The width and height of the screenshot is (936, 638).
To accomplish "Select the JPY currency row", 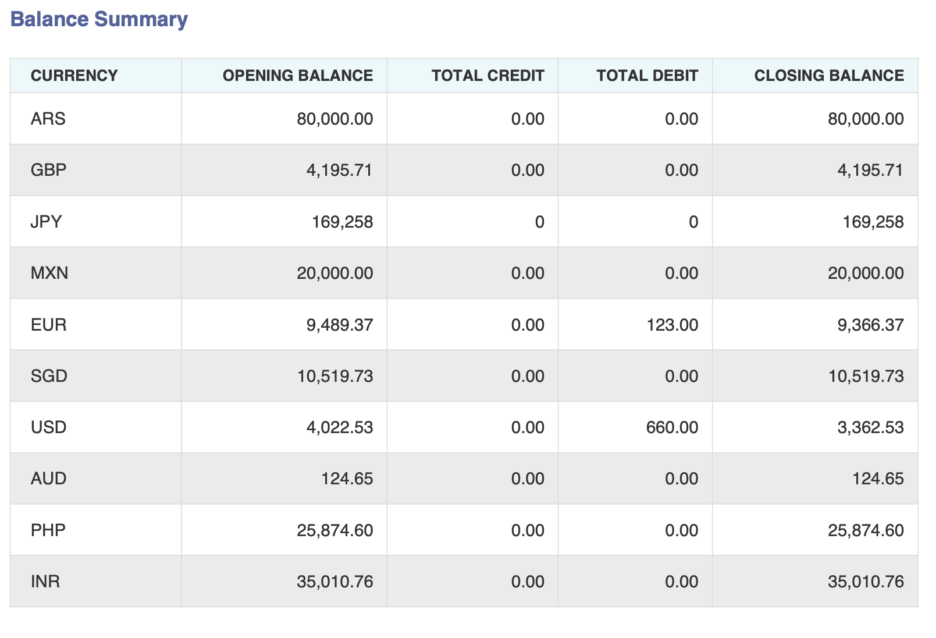I will point(47,221).
